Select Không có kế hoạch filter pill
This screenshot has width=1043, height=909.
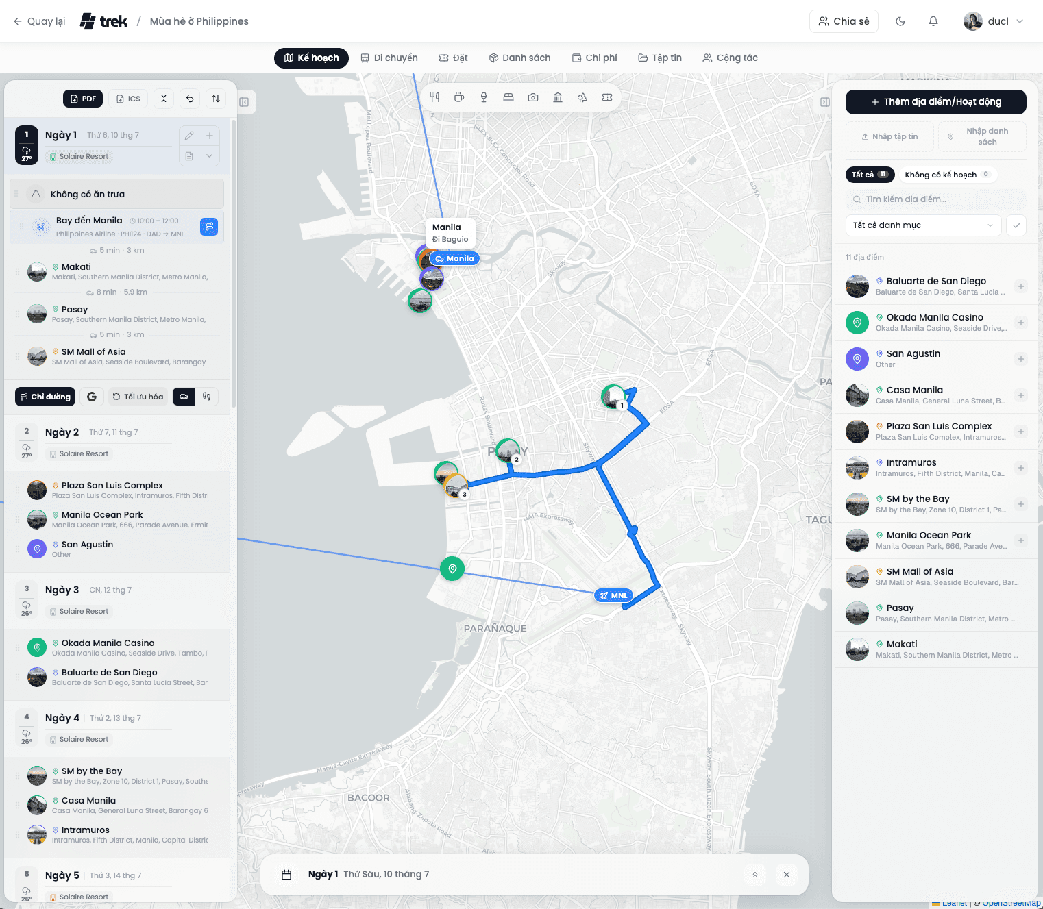pyautogui.click(x=947, y=175)
